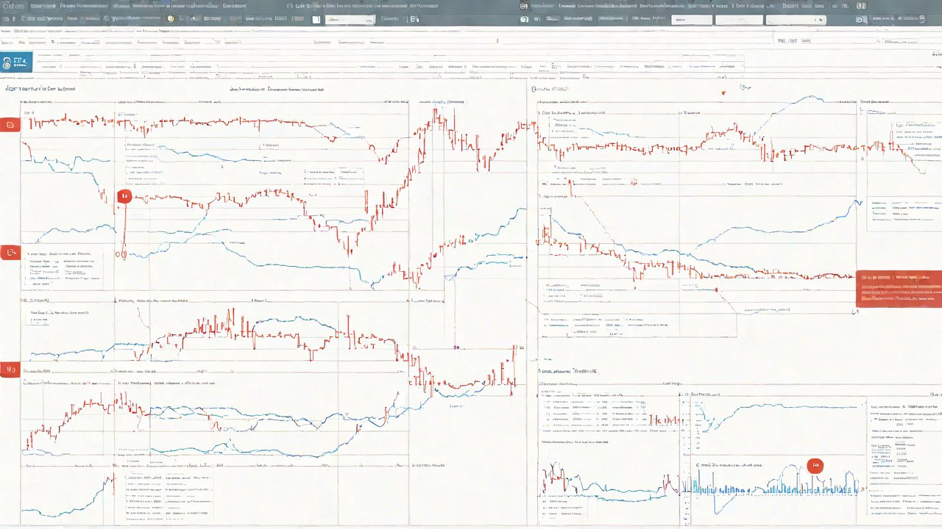Viewport: 942px width, 529px height.
Task: Select the red tag at the left edge, mid-height
Action: pos(10,253)
